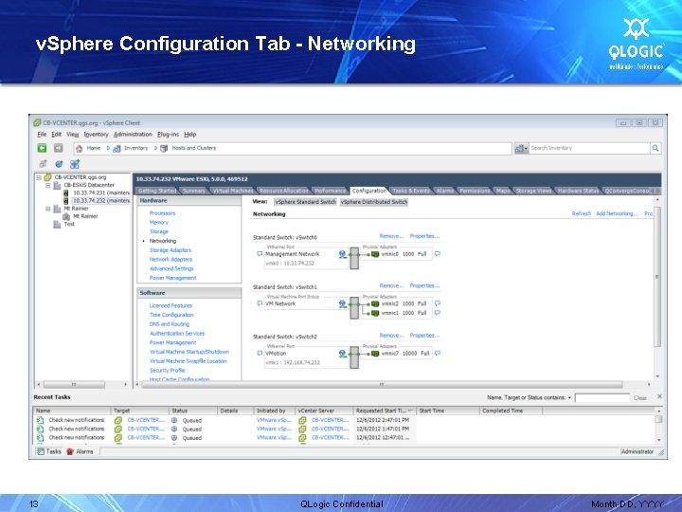Click the Inventory icon in breadcrumb

[117, 149]
